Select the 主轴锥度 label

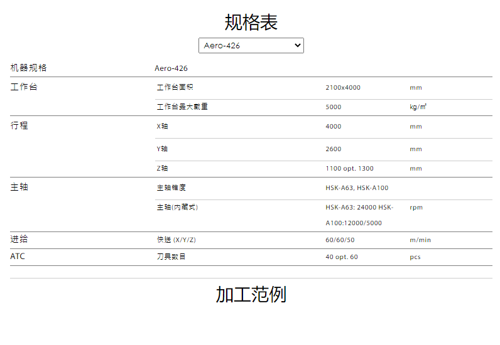171,188
